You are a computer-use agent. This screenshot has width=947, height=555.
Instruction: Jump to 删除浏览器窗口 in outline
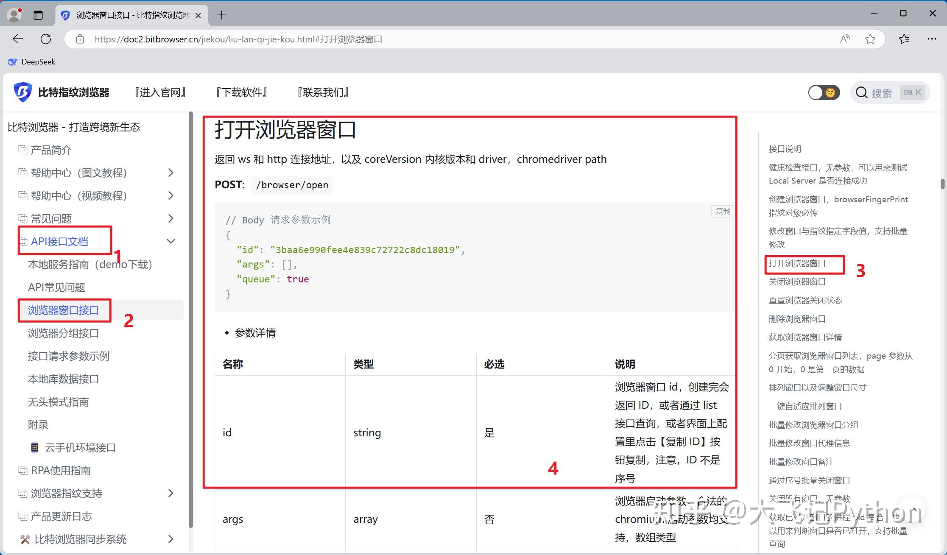coord(797,319)
